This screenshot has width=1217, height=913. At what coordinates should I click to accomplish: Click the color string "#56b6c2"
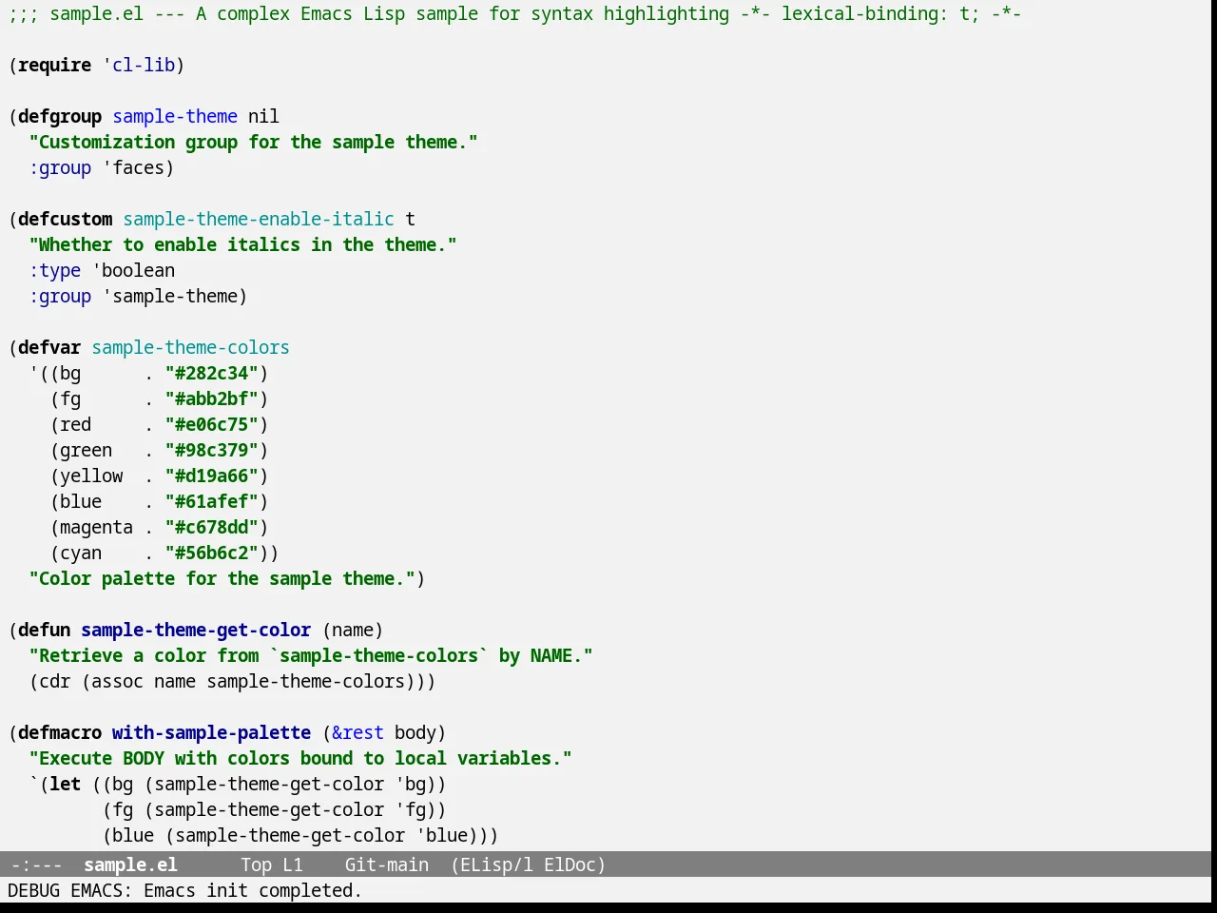point(212,553)
